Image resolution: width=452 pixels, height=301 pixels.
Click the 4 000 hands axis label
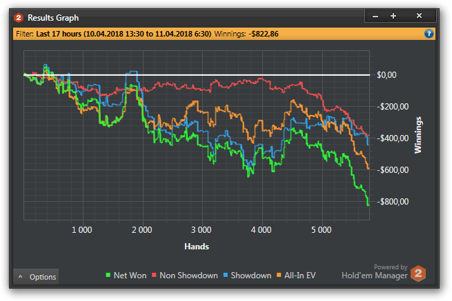pos(261,230)
